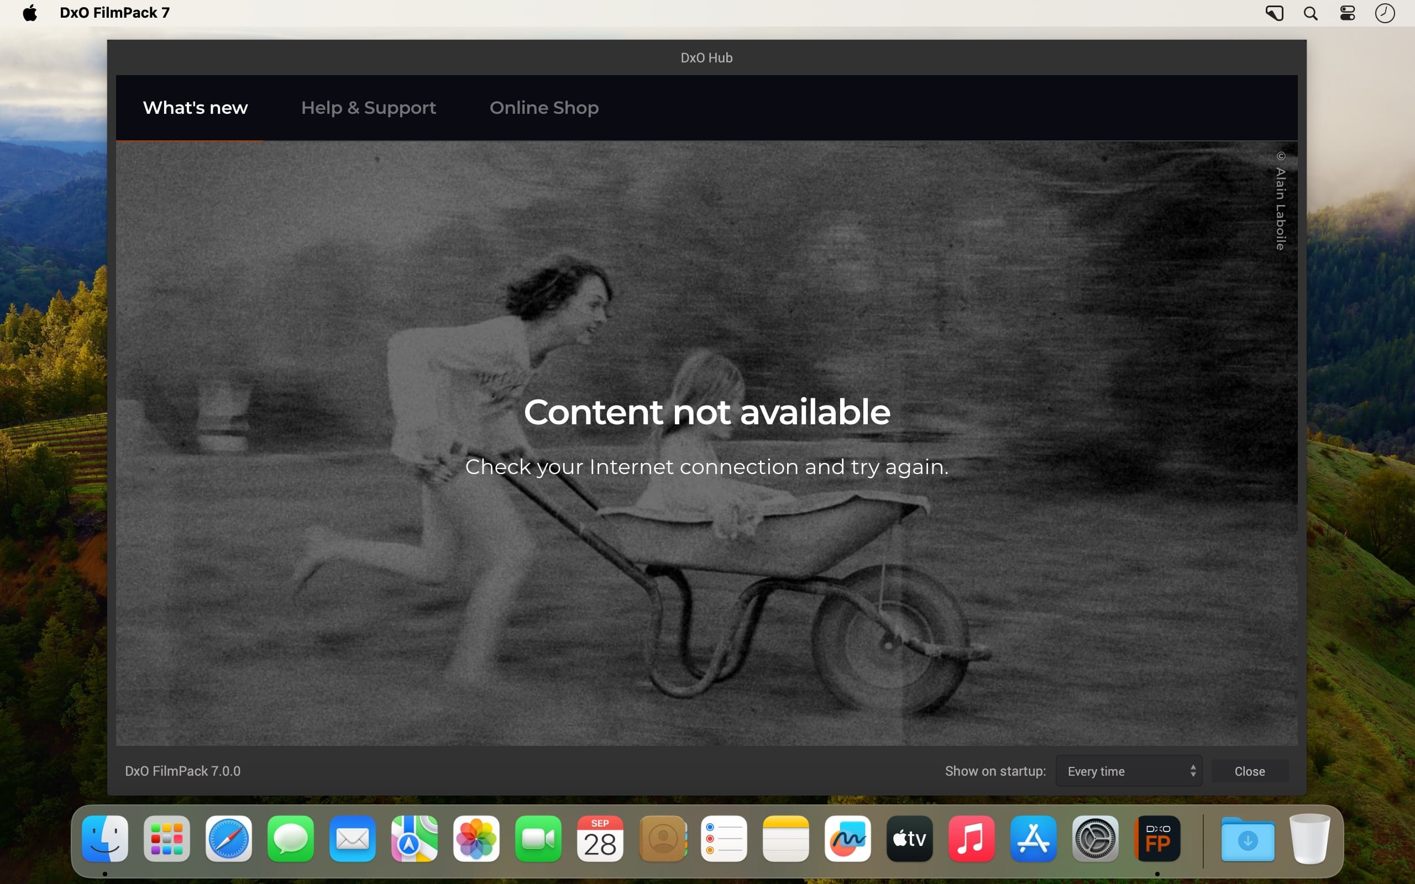Screen dimensions: 1415x884
Task: Open Calendar showing Sep 28 in Dock
Action: (x=600, y=839)
